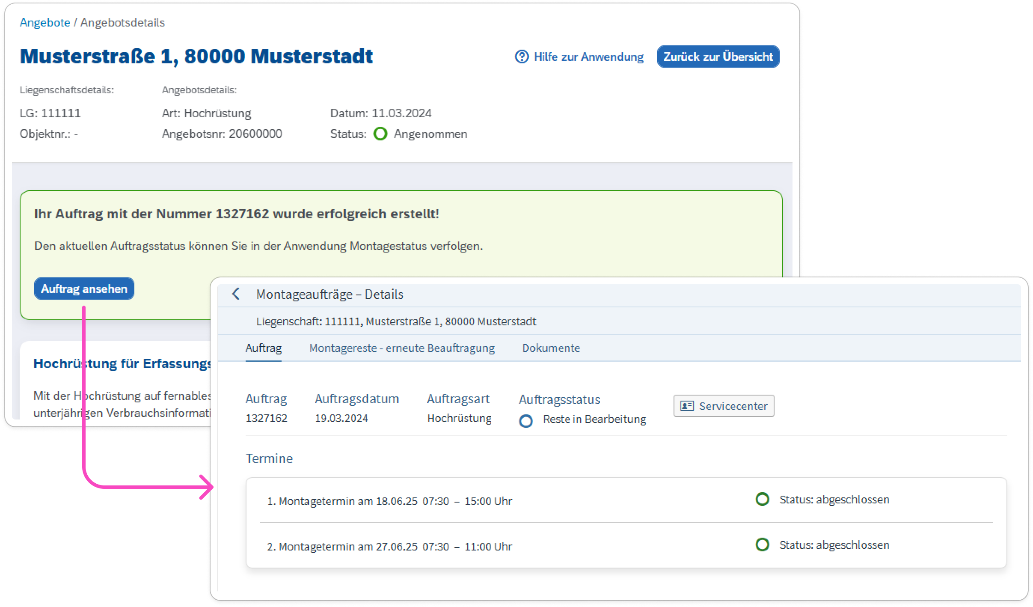Screen dimensions: 1033x607
Task: Follow the Angebote breadcrumb link
Action: (45, 23)
